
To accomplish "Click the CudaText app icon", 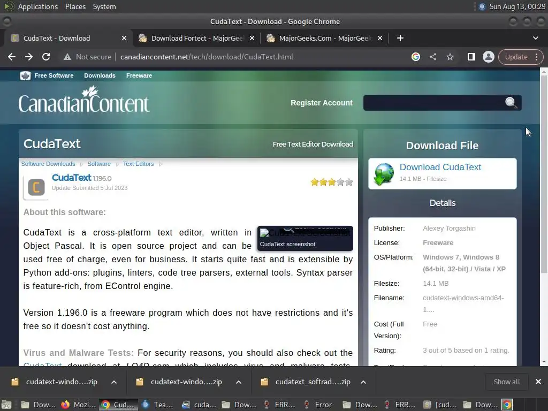I will tap(36, 187).
